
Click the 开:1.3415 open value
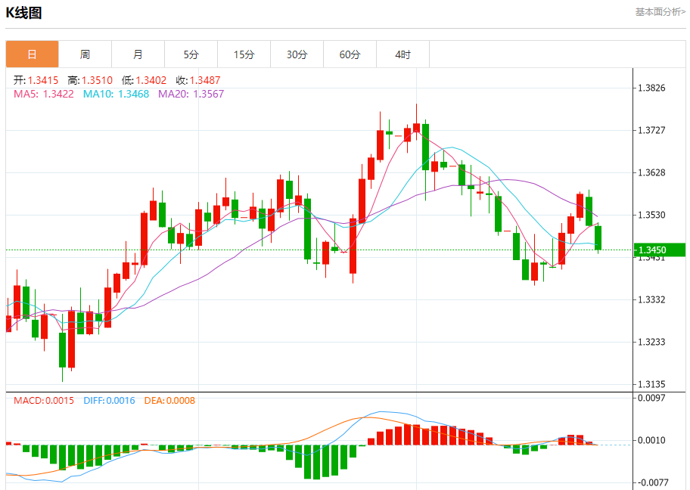[36, 80]
